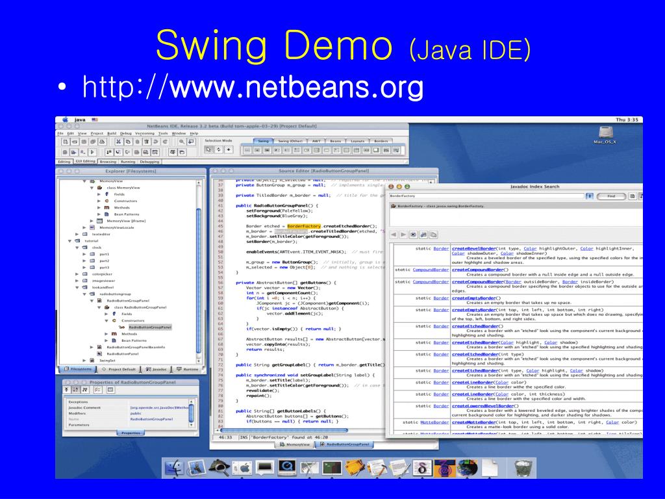Image resolution: width=665 pixels, height=499 pixels.
Task: Click the Properties tab at bottom of Properties window
Action: coord(130,433)
